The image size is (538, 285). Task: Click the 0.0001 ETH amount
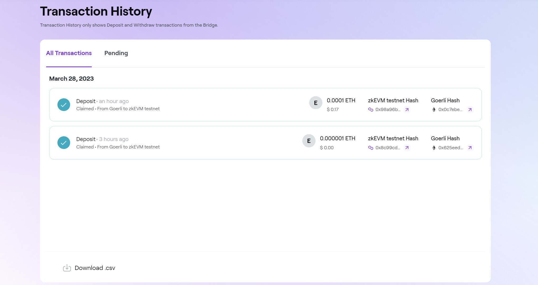341,100
